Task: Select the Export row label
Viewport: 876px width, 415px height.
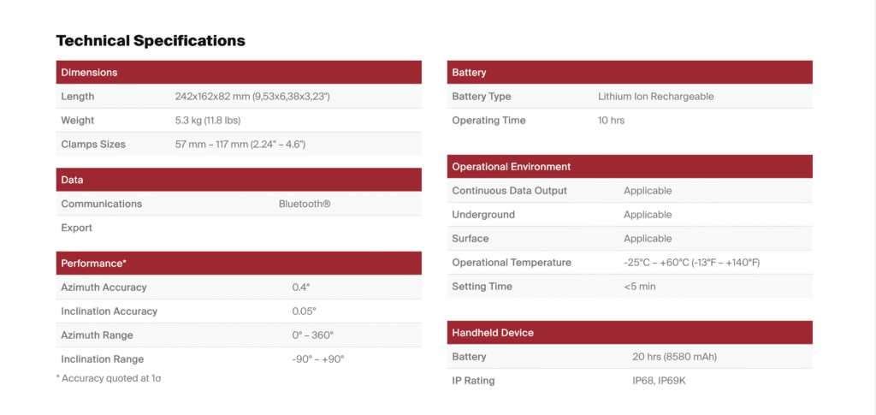Action: click(x=76, y=228)
